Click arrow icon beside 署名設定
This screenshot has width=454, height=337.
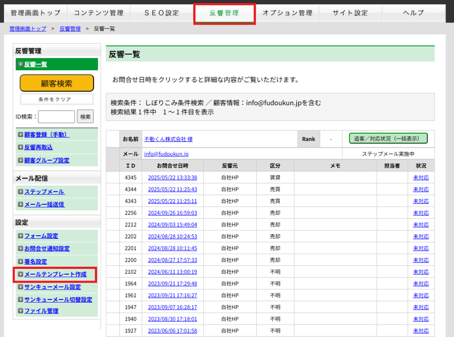tap(20, 262)
